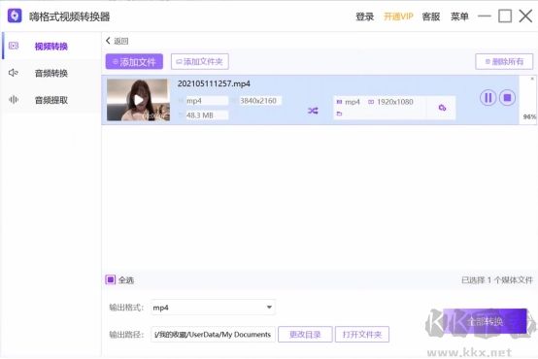Open the 菜单 menu
538x359 pixels.
[459, 16]
